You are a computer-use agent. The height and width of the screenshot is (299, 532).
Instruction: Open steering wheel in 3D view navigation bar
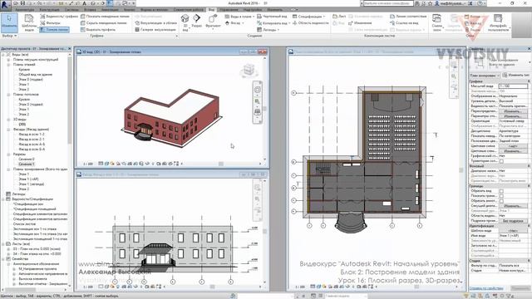(258, 91)
